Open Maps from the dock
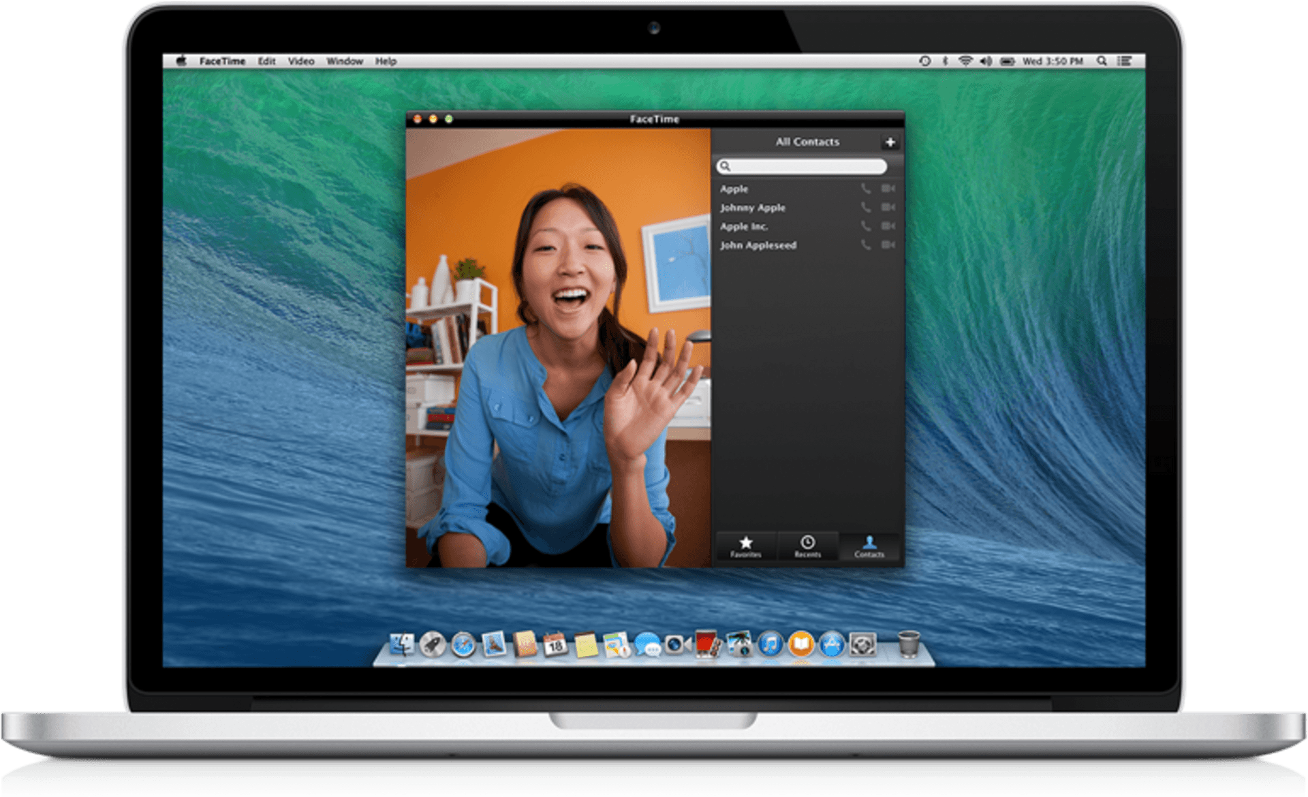The height and width of the screenshot is (797, 1308). [x=617, y=644]
